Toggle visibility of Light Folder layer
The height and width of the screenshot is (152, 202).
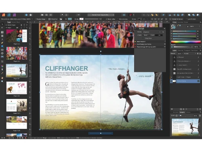pos(198,77)
